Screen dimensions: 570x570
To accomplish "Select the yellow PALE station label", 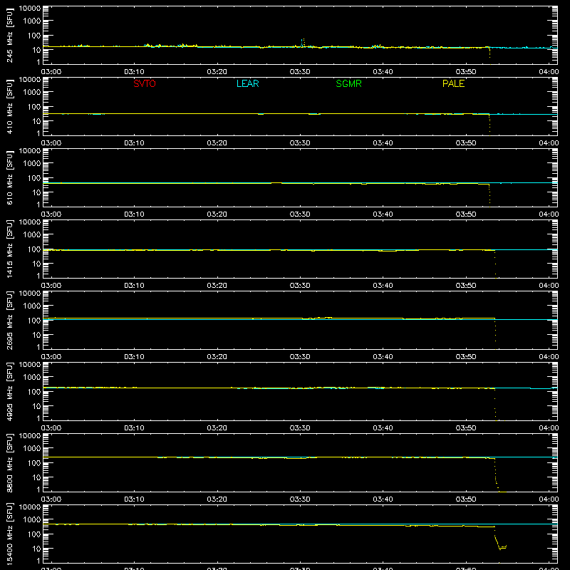I will pos(453,83).
